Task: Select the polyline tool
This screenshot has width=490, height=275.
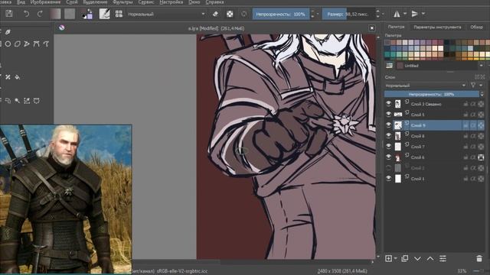Action: (x=27, y=44)
